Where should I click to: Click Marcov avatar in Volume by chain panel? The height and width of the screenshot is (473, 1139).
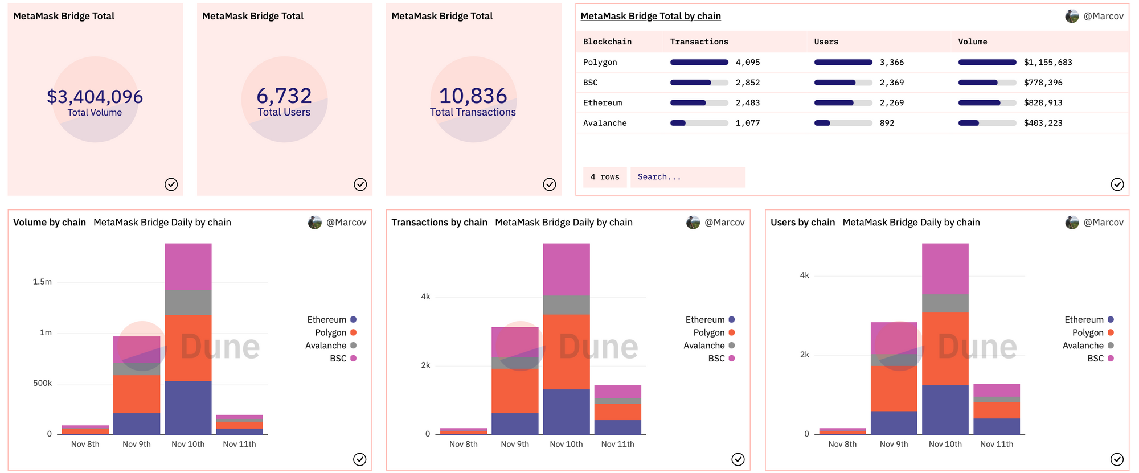315,223
